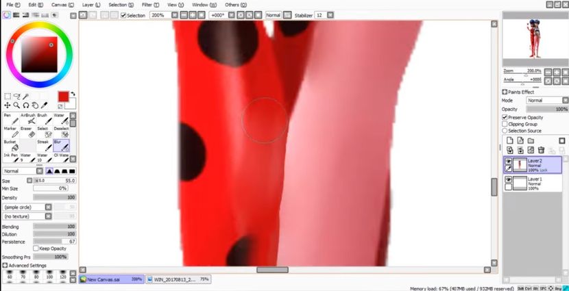Screen dimensions: 569x291
Task: Select the Layer1 row
Action: coord(533,184)
